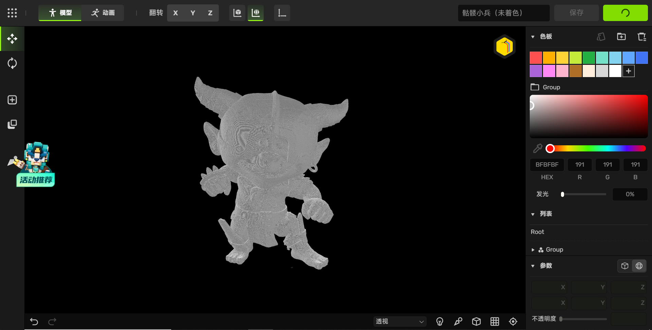Click the add item sidebar icon
Screen dimensions: 652x330
(12, 100)
